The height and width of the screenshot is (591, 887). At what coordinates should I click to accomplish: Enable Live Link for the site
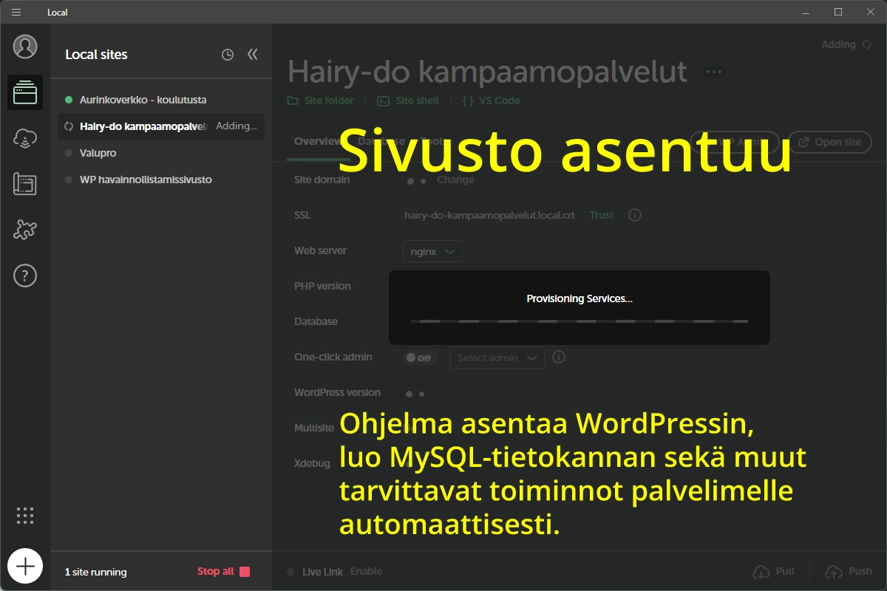367,571
